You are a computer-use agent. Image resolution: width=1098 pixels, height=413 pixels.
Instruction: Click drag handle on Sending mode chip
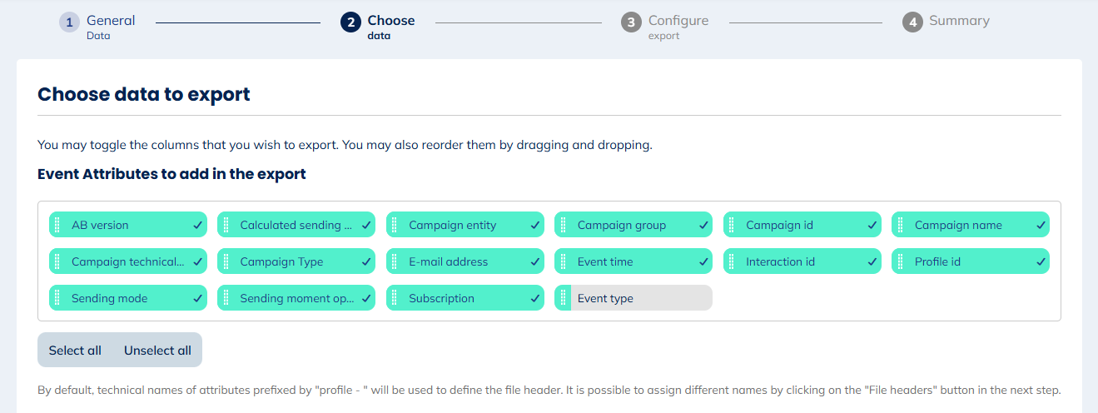(57, 298)
